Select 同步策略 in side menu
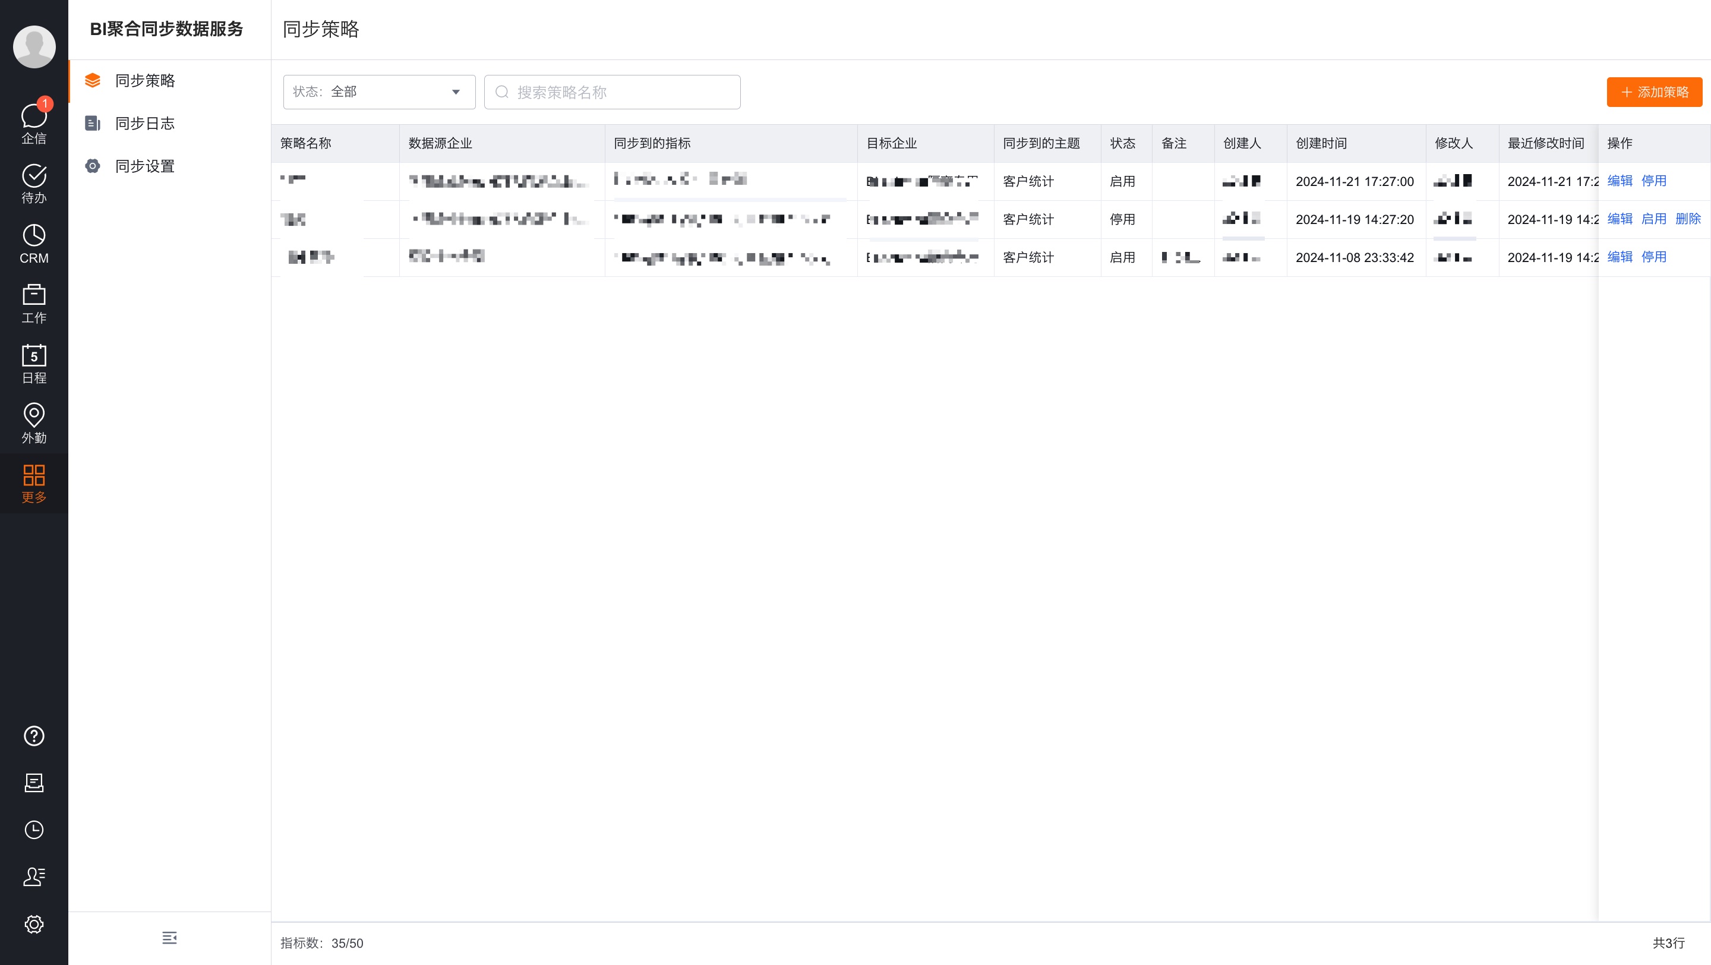This screenshot has height=965, width=1711. [145, 80]
